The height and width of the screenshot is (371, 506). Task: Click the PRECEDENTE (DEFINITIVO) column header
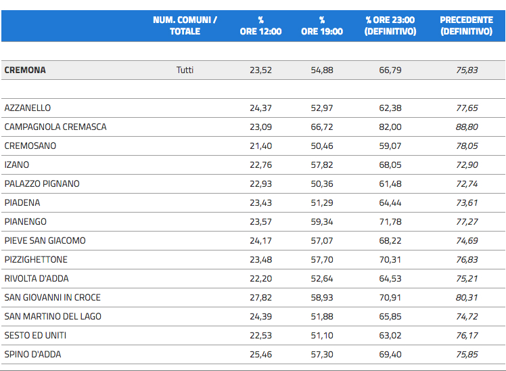coord(466,26)
